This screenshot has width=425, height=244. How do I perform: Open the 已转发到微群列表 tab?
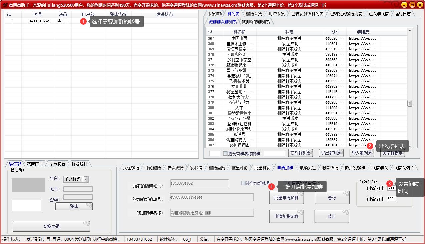point(307,14)
